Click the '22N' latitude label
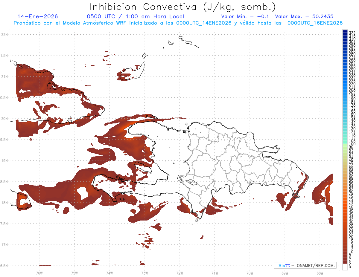The image size is (359, 277). pos(4,34)
